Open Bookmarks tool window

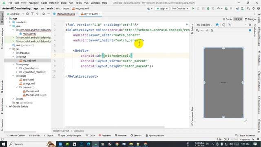tap(2, 86)
